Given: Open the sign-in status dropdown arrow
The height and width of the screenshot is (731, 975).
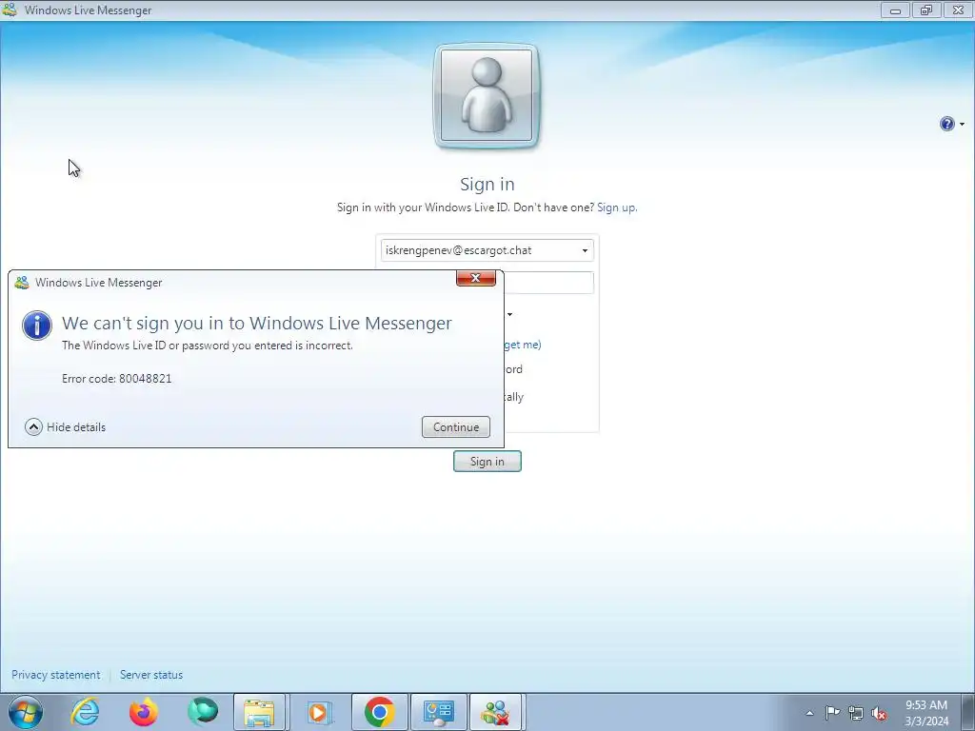Looking at the screenshot, I should [x=510, y=314].
